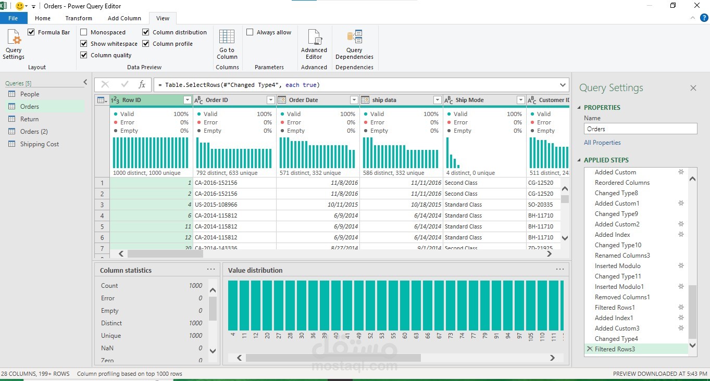Open Order ID column filter dropdown
The width and height of the screenshot is (710, 381).
pyautogui.click(x=271, y=100)
